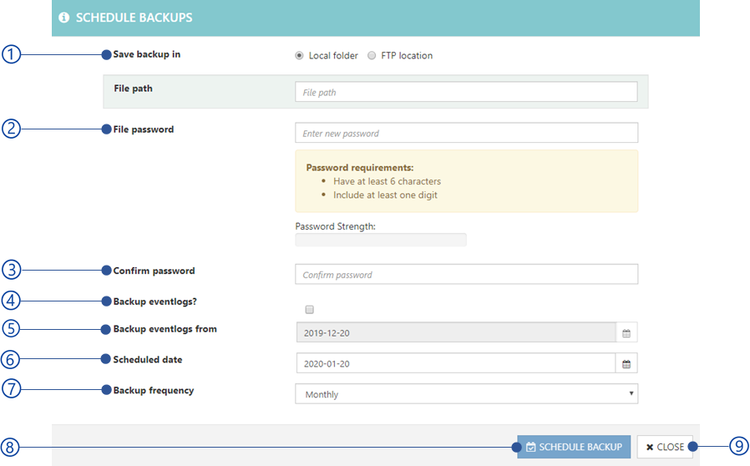The width and height of the screenshot is (750, 466).
Task: Click callout marker number 9
Action: 738,447
